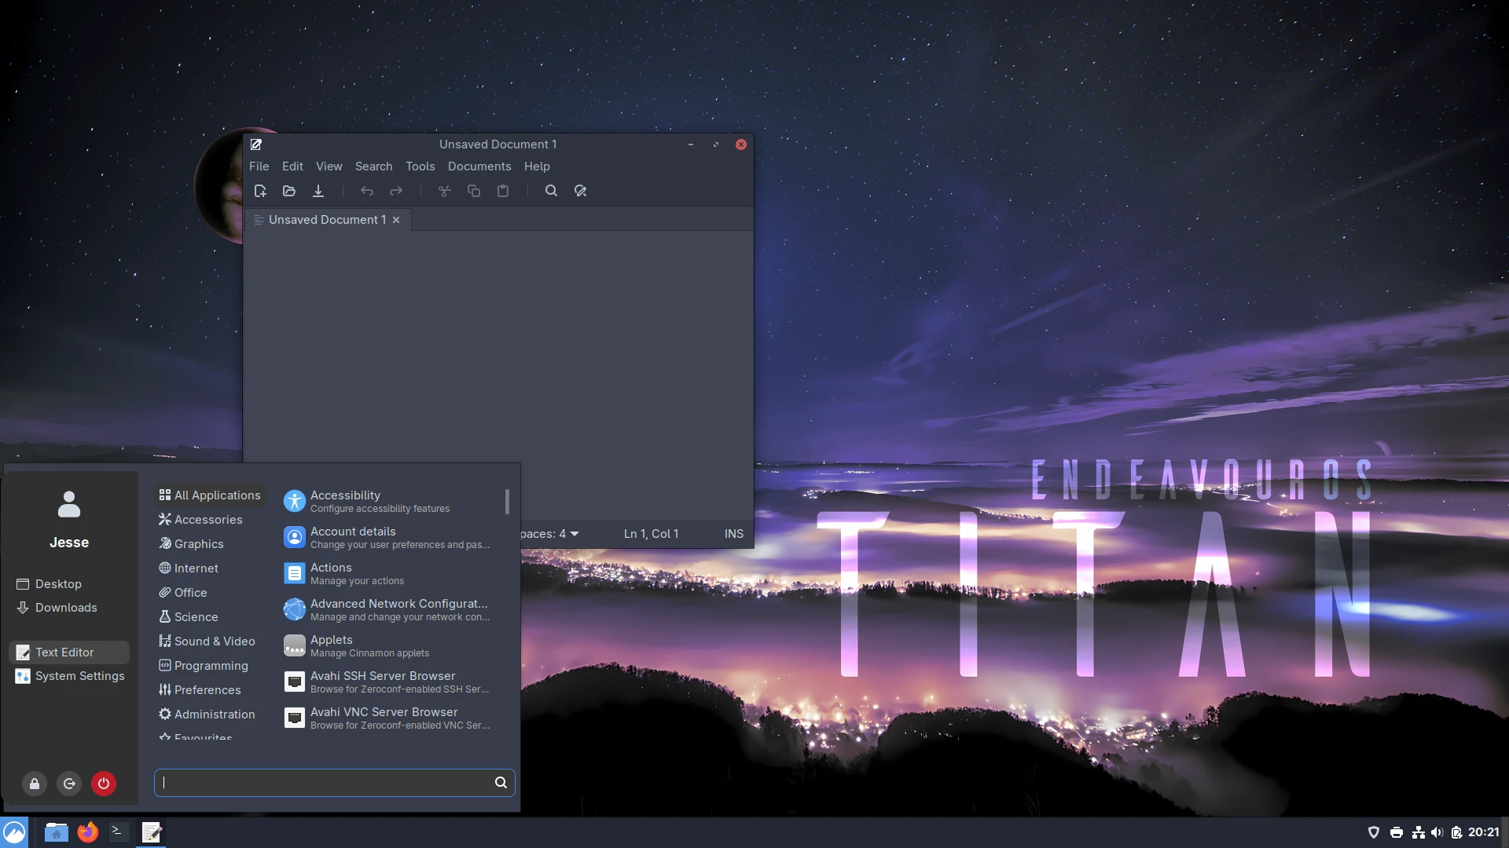Toggle the INS insert mode indicator
The image size is (1509, 848).
tap(733, 534)
